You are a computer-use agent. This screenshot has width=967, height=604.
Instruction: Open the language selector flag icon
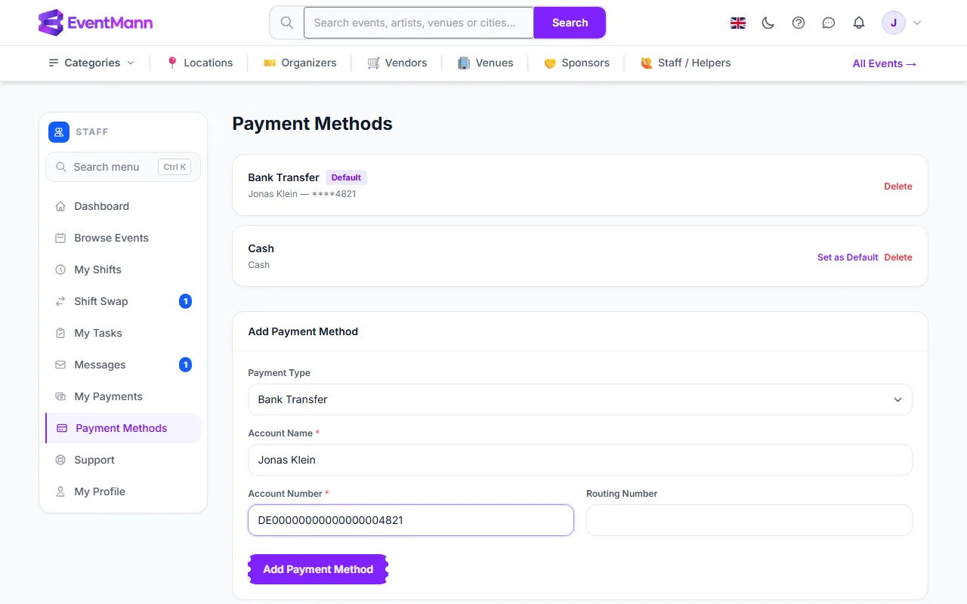[738, 23]
